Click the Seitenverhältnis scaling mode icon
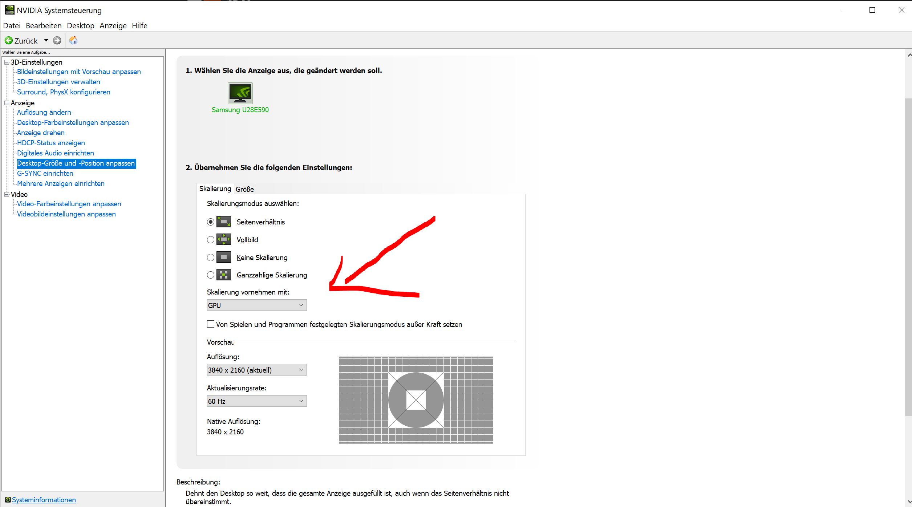Screen dimensions: 912x507 [x=224, y=222]
